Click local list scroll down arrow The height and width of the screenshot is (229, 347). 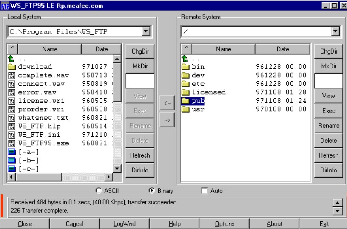(117, 169)
